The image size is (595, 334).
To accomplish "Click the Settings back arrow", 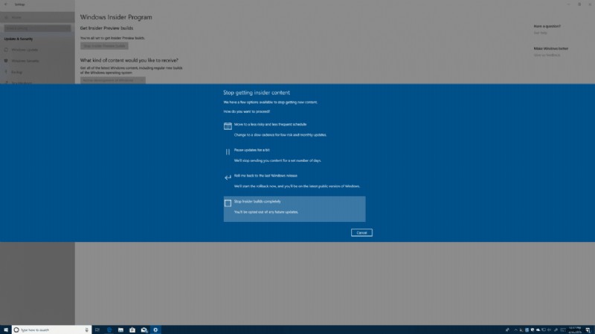I will [x=6, y=4].
